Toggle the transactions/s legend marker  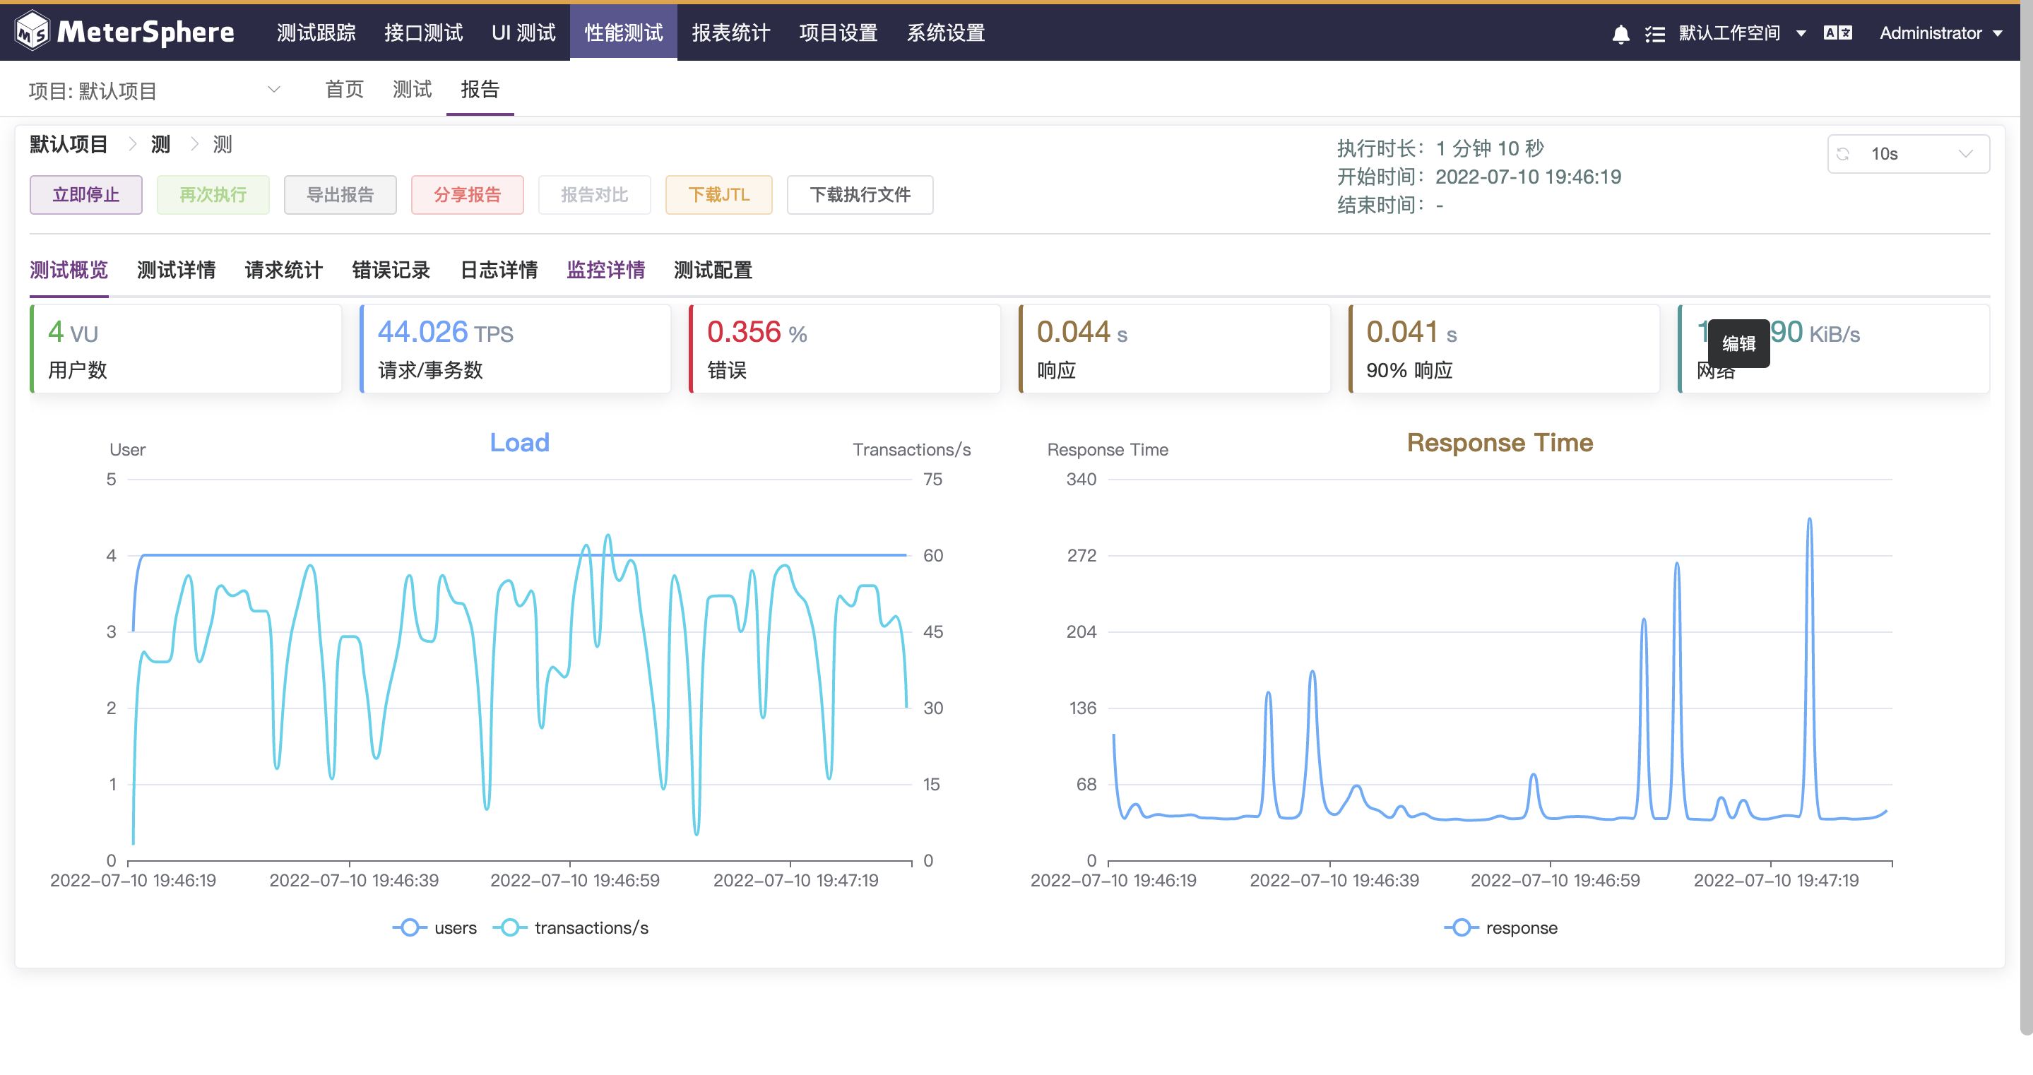[x=510, y=927]
